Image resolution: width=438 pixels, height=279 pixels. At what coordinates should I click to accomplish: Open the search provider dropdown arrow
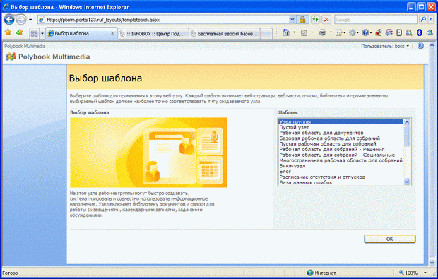click(x=431, y=20)
